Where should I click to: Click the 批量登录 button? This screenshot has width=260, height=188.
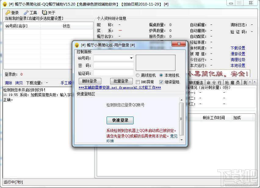pyautogui.click(x=121, y=81)
